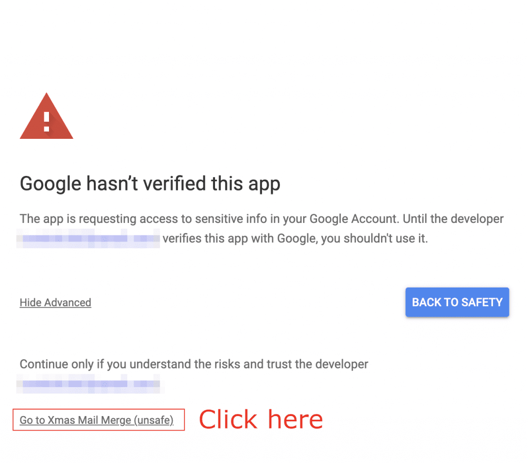
Task: Collapse details via Hide Advanced link
Action: (x=55, y=302)
